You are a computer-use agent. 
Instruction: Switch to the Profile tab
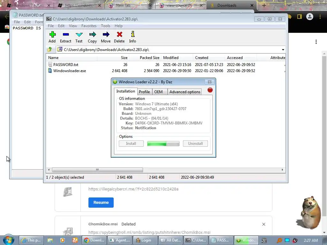(x=144, y=92)
